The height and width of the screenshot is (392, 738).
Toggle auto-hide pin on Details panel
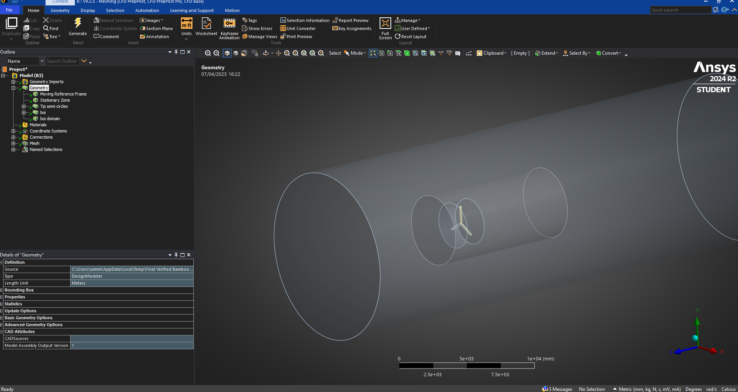coord(176,255)
